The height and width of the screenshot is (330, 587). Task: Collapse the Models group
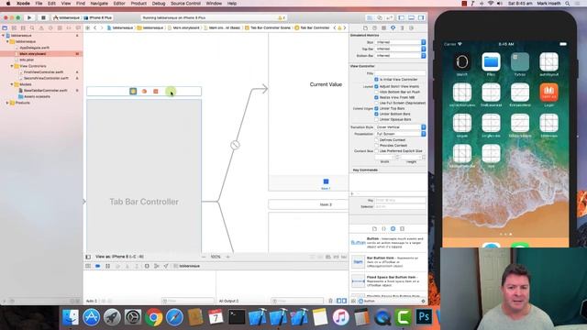pos(12,84)
